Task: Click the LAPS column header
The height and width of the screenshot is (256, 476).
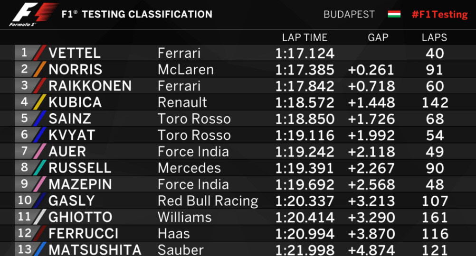Action: (x=434, y=37)
